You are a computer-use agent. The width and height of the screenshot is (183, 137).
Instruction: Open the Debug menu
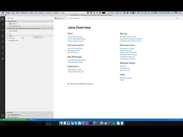point(41,13)
